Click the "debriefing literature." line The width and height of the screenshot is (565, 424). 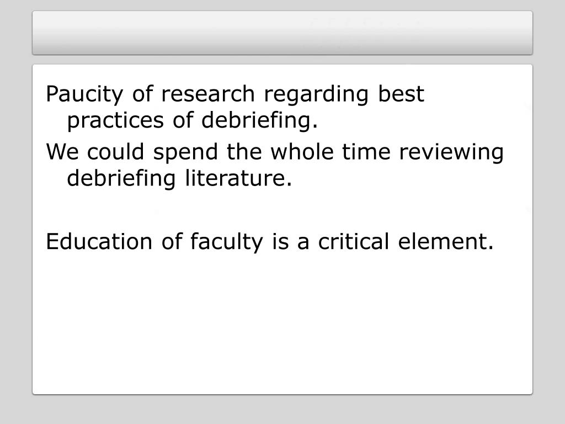[x=179, y=178]
